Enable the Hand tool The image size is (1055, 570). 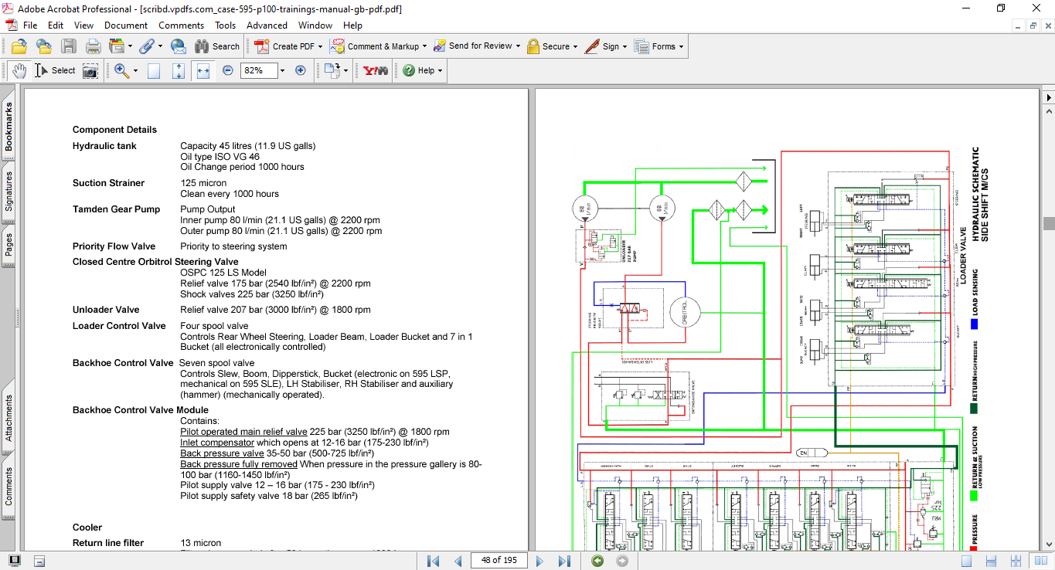(x=19, y=70)
